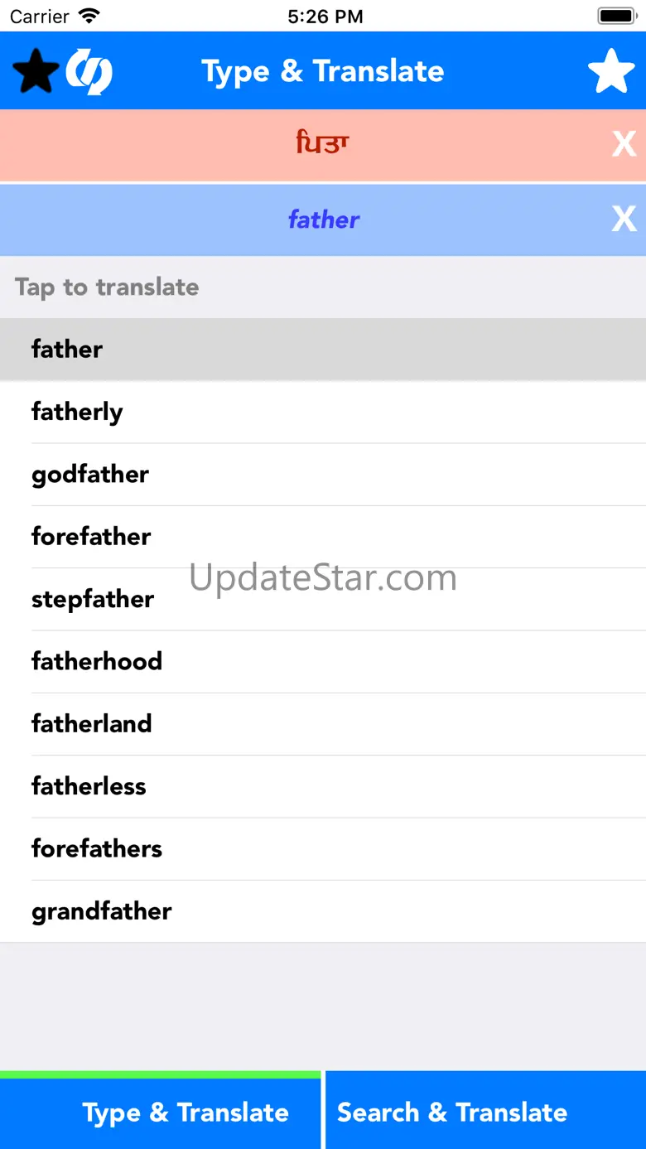Tap the swap languages icon

point(89,71)
